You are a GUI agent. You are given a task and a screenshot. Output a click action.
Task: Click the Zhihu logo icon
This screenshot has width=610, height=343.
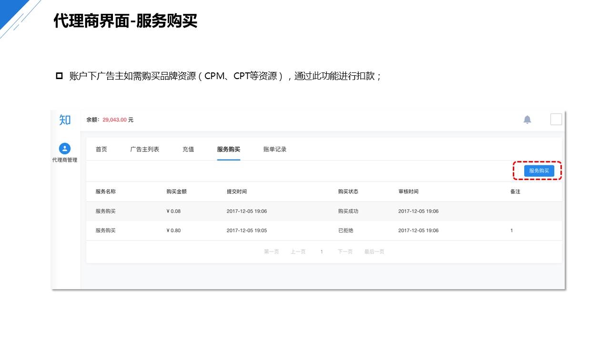pyautogui.click(x=65, y=120)
